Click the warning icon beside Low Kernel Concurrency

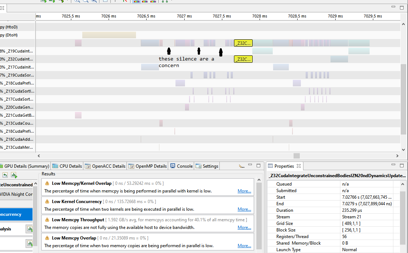coord(47,202)
